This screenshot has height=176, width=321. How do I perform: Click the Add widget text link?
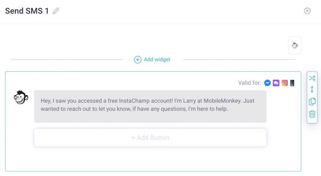pos(157,59)
